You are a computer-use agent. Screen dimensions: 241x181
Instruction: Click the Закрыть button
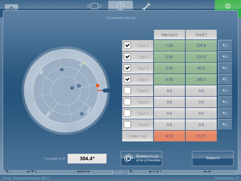point(213,158)
